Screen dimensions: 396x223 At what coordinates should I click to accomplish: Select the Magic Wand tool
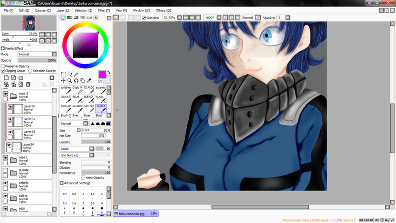[76, 74]
